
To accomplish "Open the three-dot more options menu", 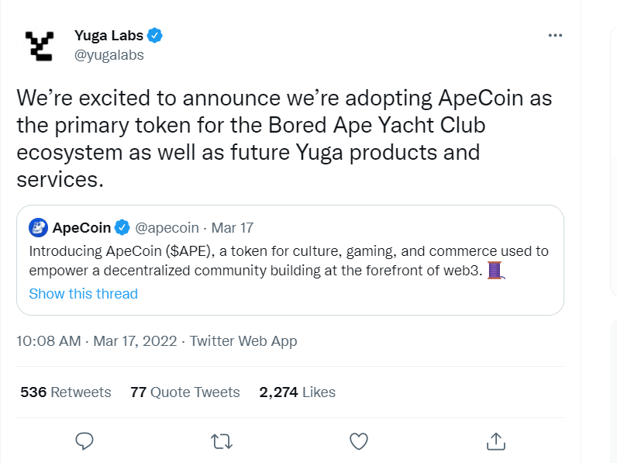I will pyautogui.click(x=555, y=36).
